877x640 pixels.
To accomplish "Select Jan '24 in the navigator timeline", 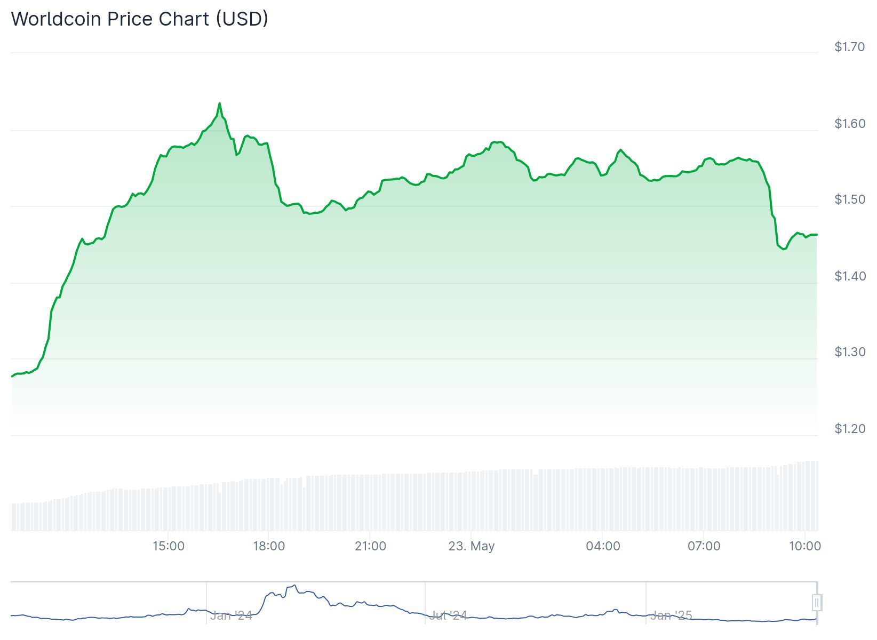I will click(230, 615).
